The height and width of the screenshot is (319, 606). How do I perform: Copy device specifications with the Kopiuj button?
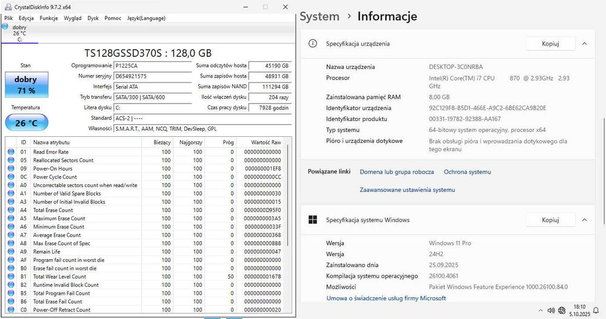(550, 44)
